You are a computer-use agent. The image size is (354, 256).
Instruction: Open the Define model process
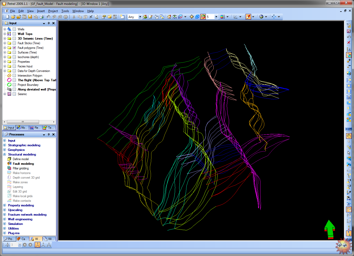[21, 159]
